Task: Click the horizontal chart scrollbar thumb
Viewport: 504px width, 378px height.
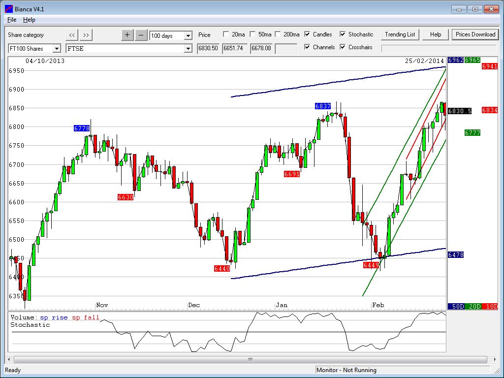Action: tap(250, 359)
